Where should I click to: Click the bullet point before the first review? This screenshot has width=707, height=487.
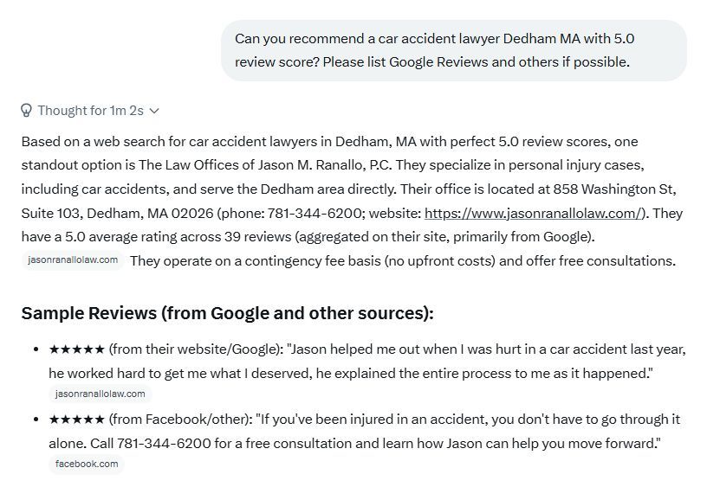coord(36,349)
